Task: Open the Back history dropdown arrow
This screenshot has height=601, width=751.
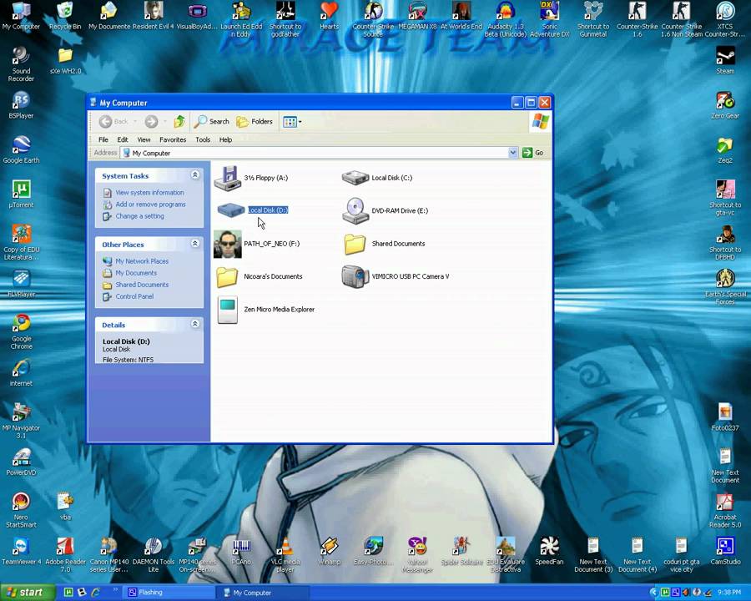Action: pyautogui.click(x=135, y=122)
